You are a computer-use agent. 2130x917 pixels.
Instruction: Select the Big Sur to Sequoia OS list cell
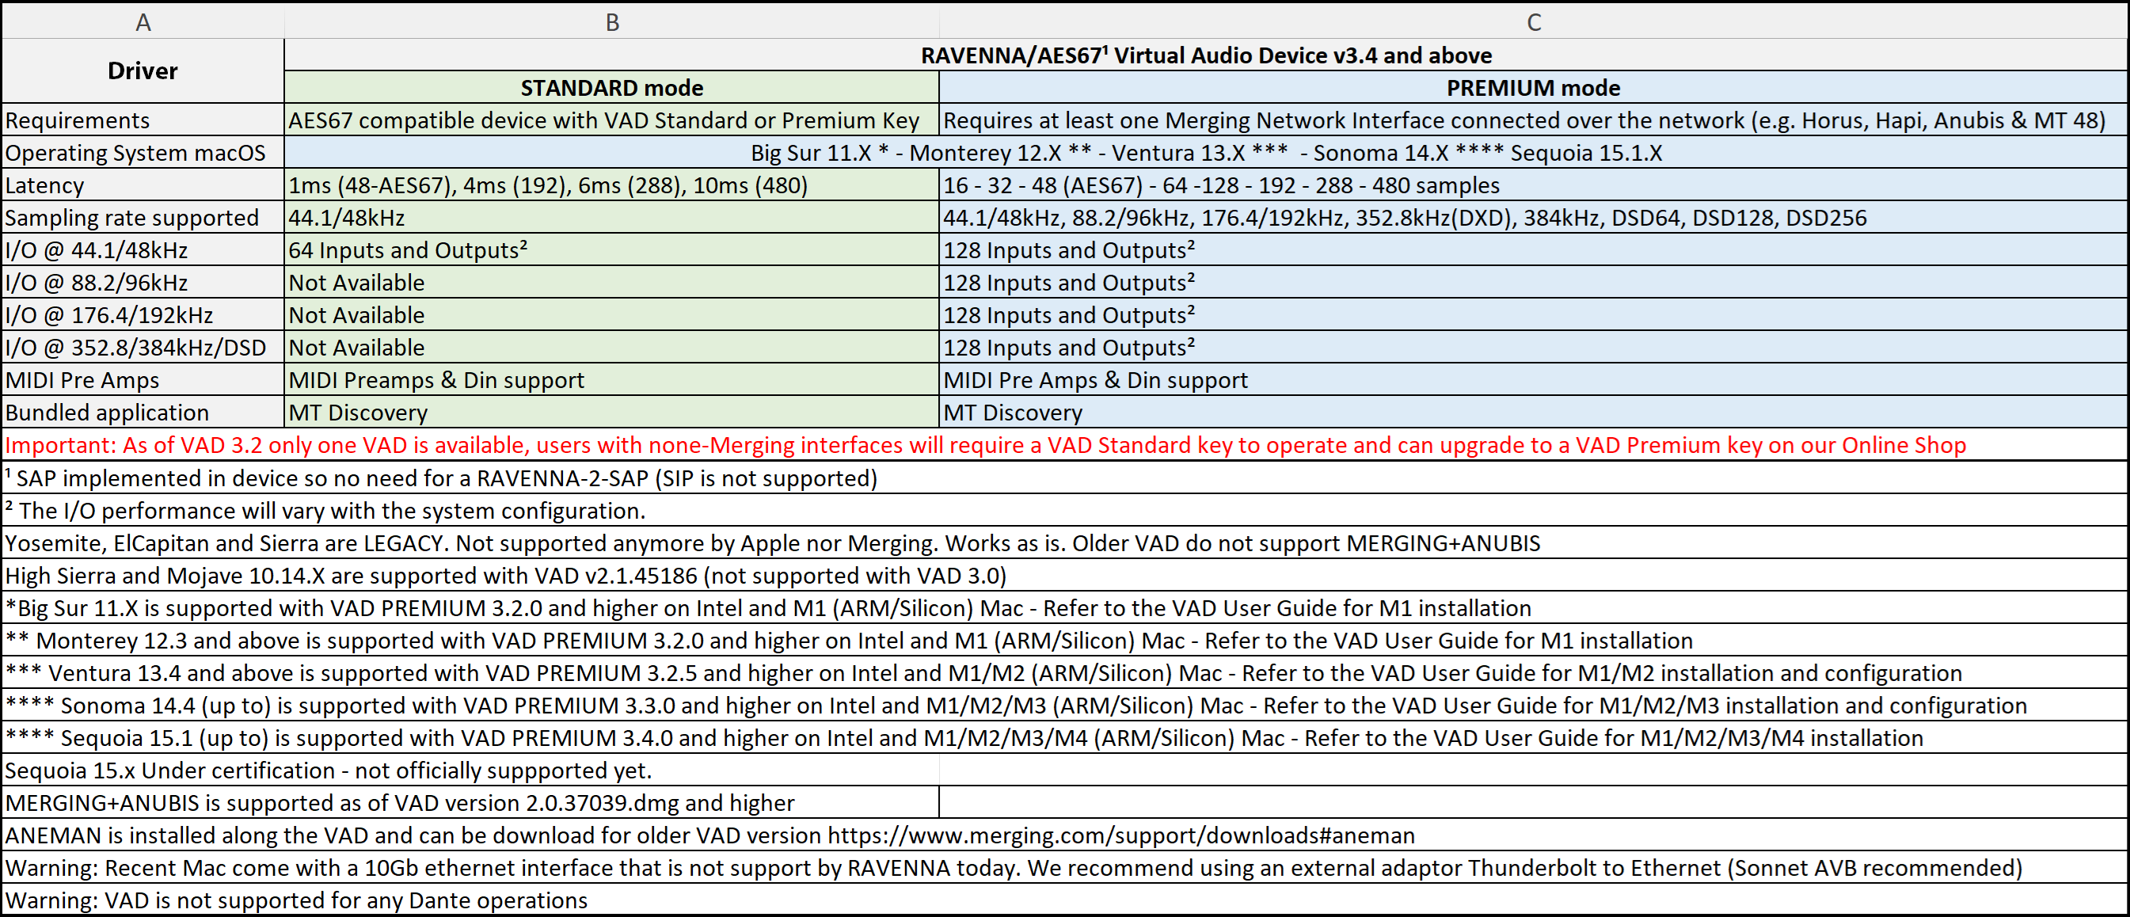pos(1207,153)
